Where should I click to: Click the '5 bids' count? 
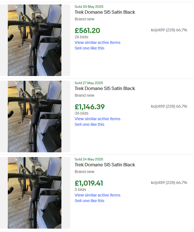(80, 190)
